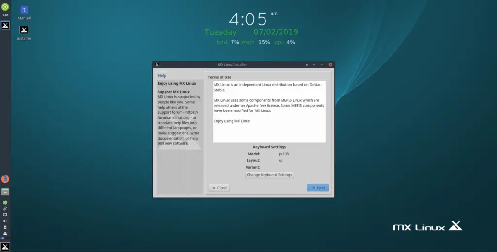Close installer with red title bar button
Screen dimensions: 497x252
(x=330, y=64)
